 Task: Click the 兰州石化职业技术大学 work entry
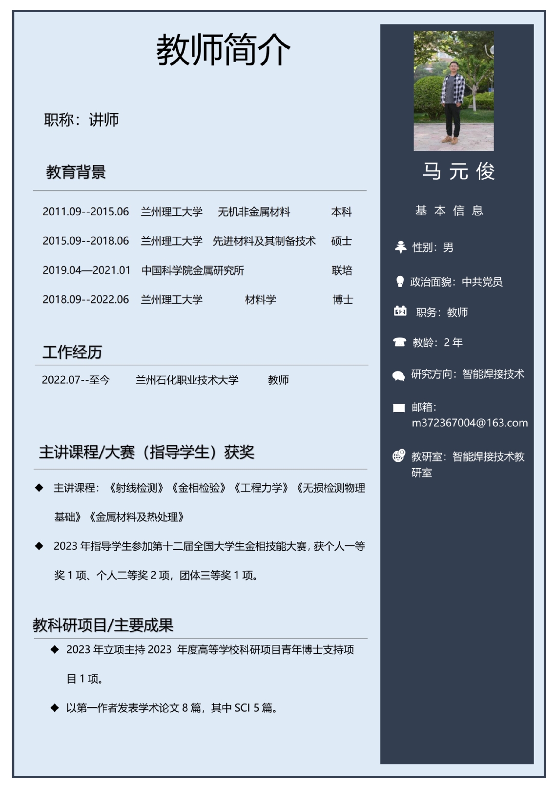(x=186, y=380)
